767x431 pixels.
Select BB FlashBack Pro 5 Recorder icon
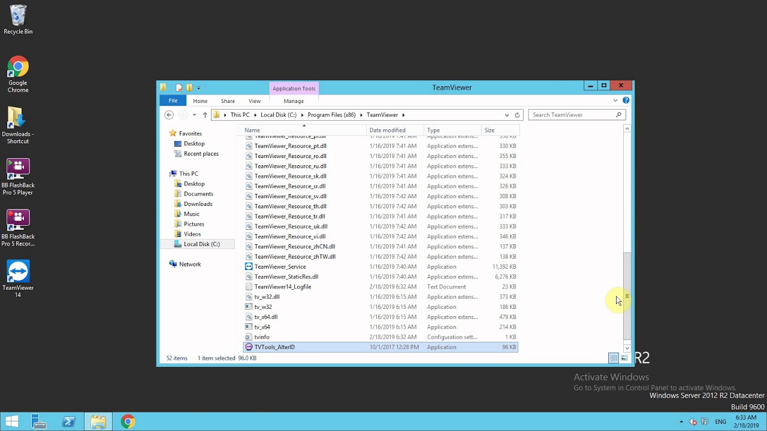click(18, 228)
